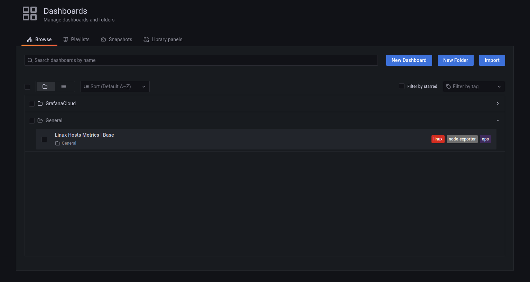Click the search magnifier icon

30,60
